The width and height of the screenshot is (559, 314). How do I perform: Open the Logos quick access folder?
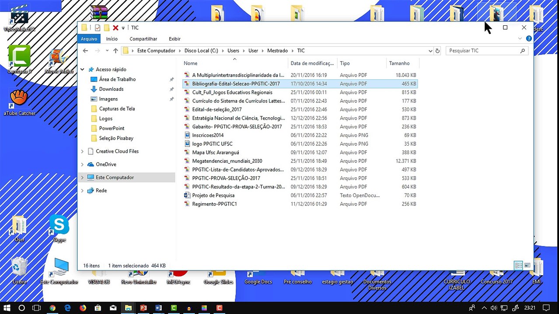105,119
